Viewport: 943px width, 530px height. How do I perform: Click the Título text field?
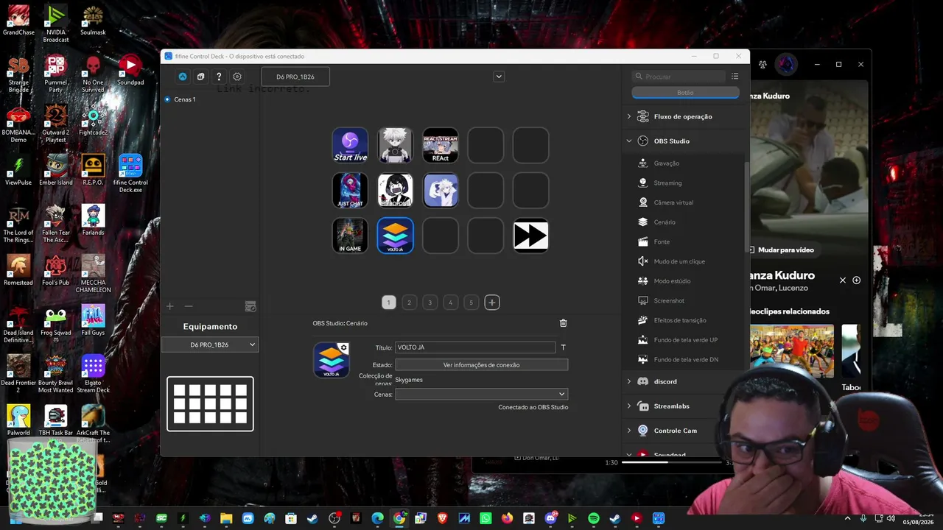pos(475,347)
